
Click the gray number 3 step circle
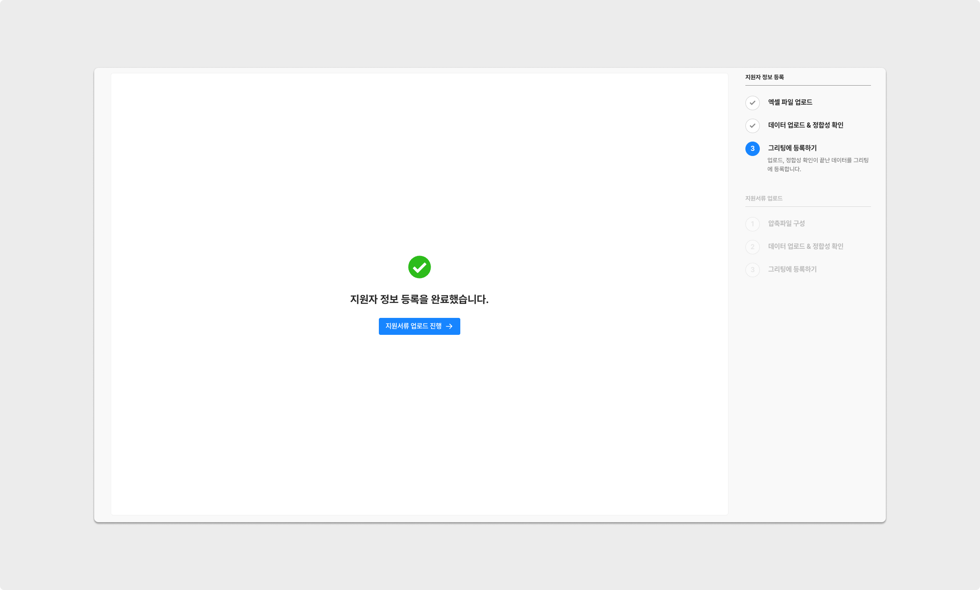752,270
